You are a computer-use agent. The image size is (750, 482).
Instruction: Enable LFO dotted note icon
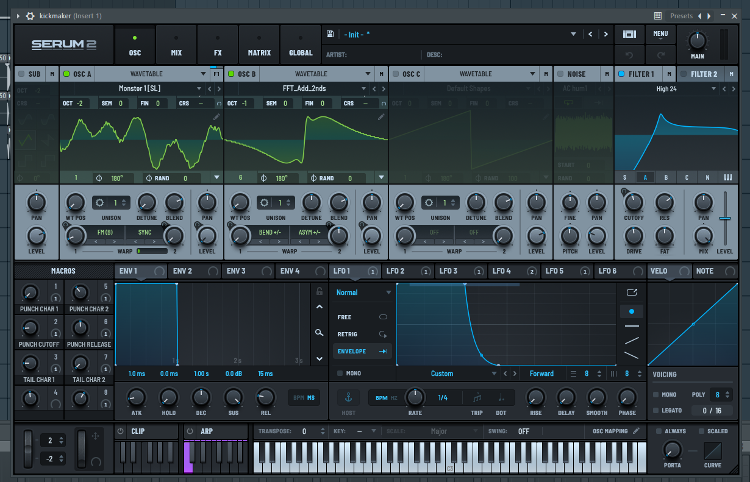coord(501,397)
